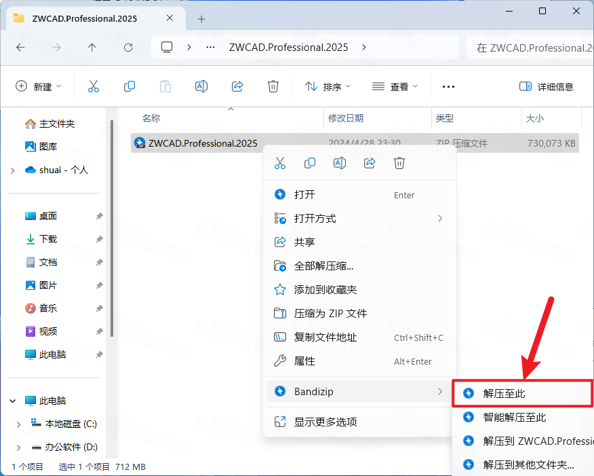The width and height of the screenshot is (594, 476).
Task: Select 'Extract here' in Bandizip submenu
Action: tap(504, 393)
